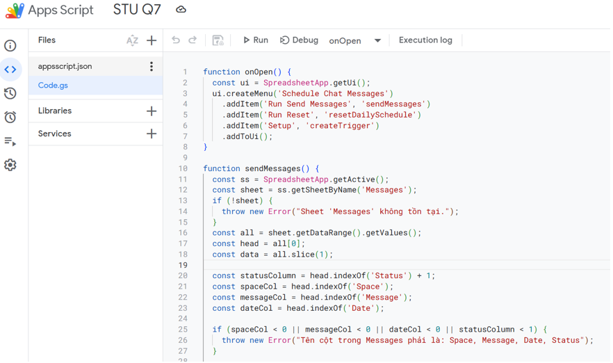613x363 pixels.
Task: Click the Redo arrow in toolbar
Action: pyautogui.click(x=193, y=40)
